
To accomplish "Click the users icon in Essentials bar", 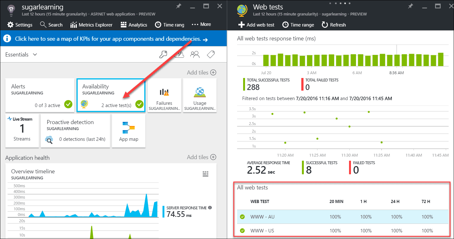I will 195,55.
